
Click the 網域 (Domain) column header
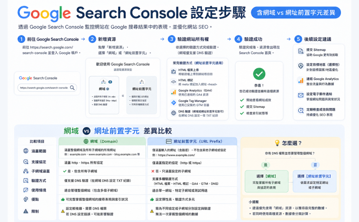coord(102,141)
